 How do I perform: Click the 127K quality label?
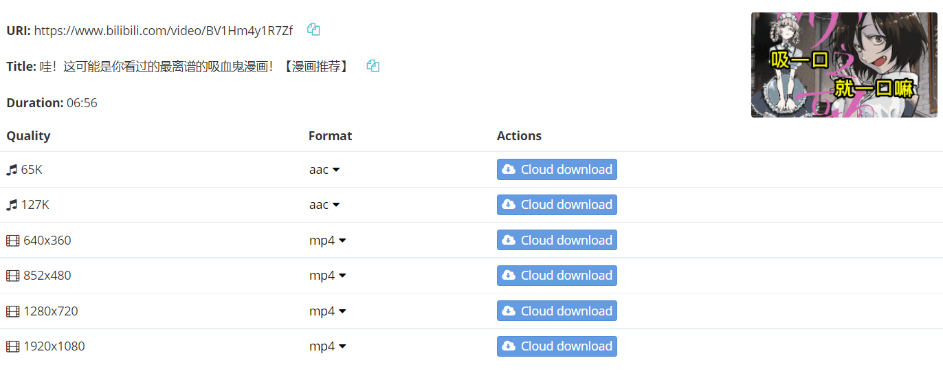(x=35, y=205)
